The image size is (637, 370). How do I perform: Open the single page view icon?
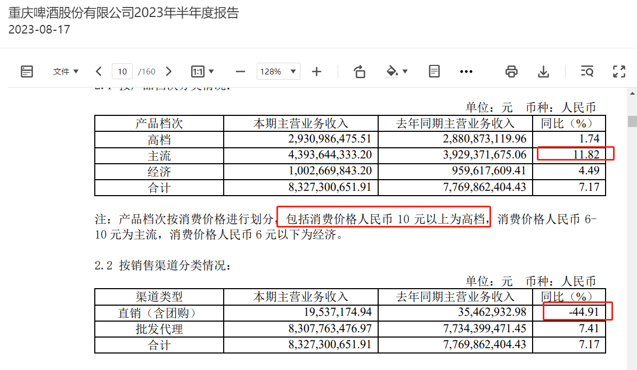point(434,71)
